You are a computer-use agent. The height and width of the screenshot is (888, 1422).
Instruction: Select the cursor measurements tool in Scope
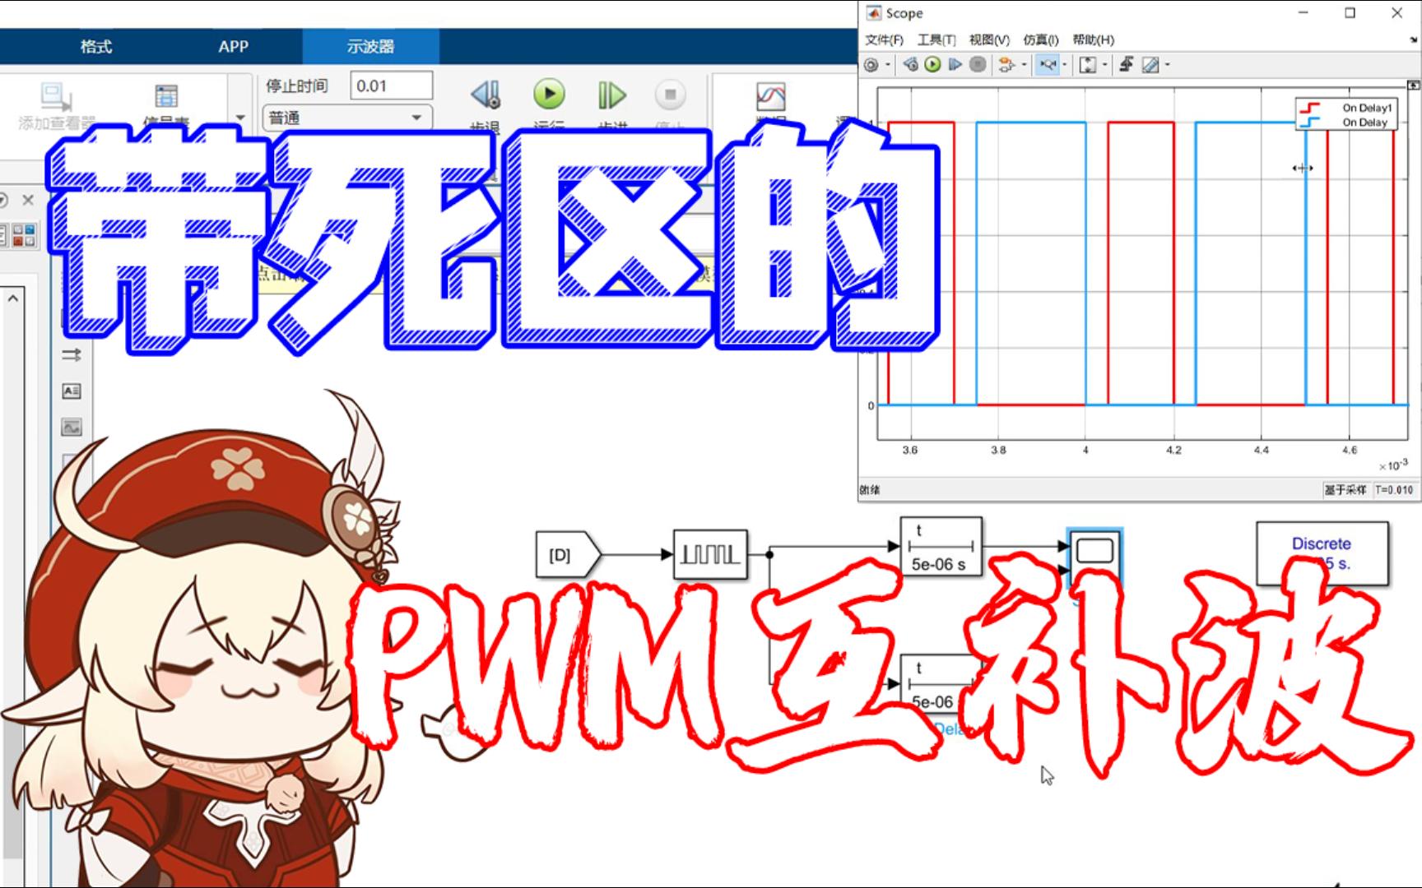click(x=1150, y=64)
